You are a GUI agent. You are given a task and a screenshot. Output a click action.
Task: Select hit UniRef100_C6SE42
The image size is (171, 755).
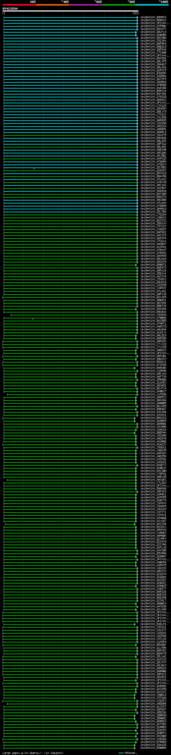pos(153,633)
